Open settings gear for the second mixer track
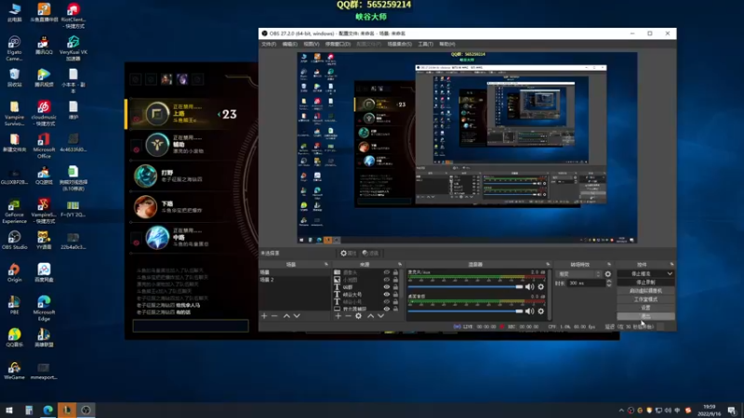Image resolution: width=744 pixels, height=418 pixels. pyautogui.click(x=541, y=311)
